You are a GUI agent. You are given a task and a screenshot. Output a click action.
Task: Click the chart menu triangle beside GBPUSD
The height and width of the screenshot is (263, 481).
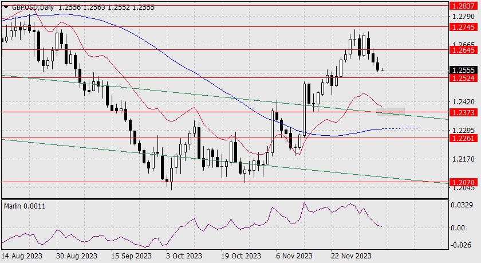coord(6,7)
